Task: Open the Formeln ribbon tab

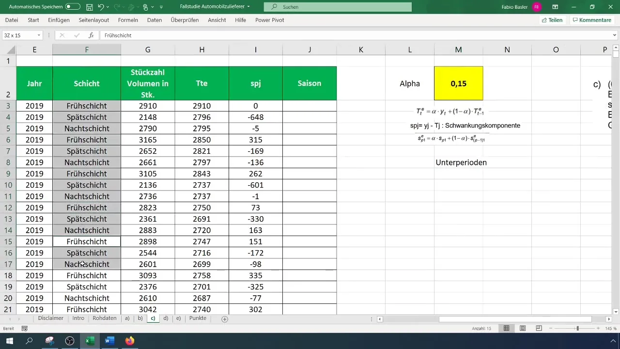Action: click(128, 20)
